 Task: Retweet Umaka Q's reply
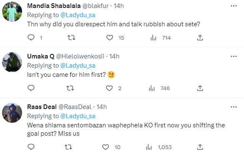pos(70,88)
